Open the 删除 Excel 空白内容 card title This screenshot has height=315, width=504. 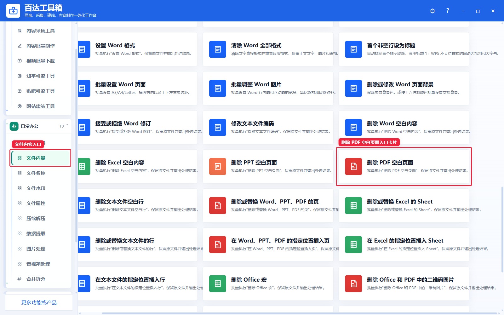tap(120, 163)
